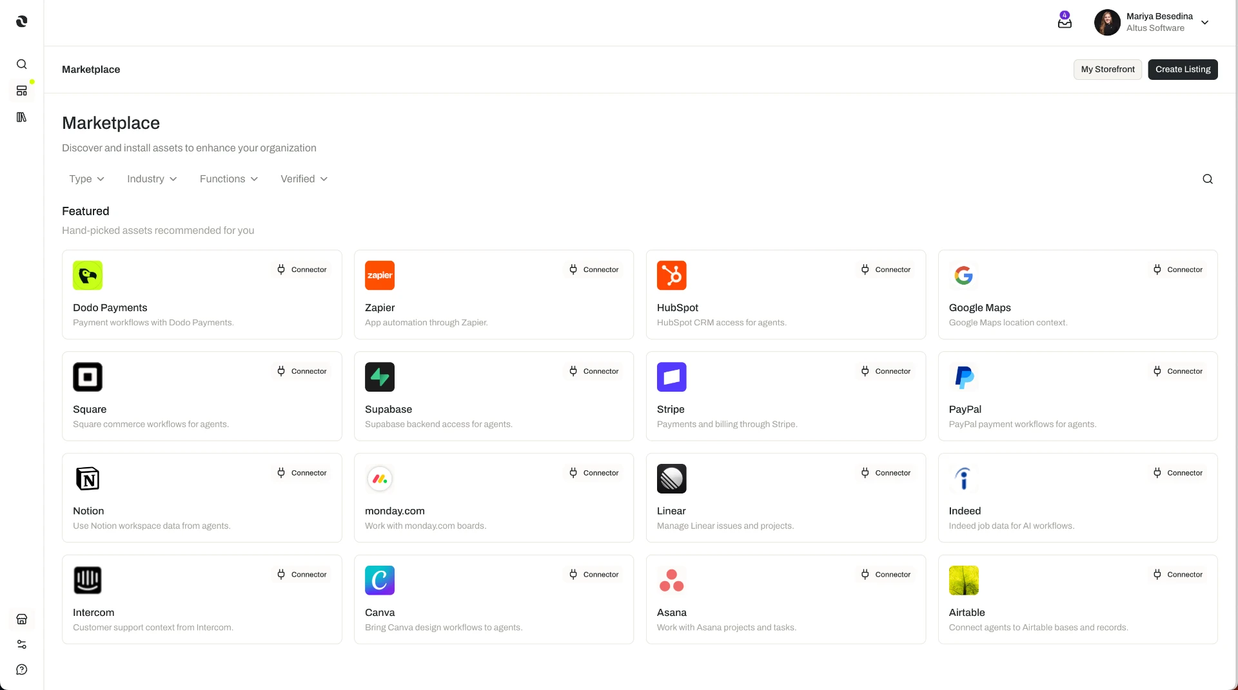1238x690 pixels.
Task: Click 'Customer support context from Intercom.' text
Action: [x=153, y=628]
